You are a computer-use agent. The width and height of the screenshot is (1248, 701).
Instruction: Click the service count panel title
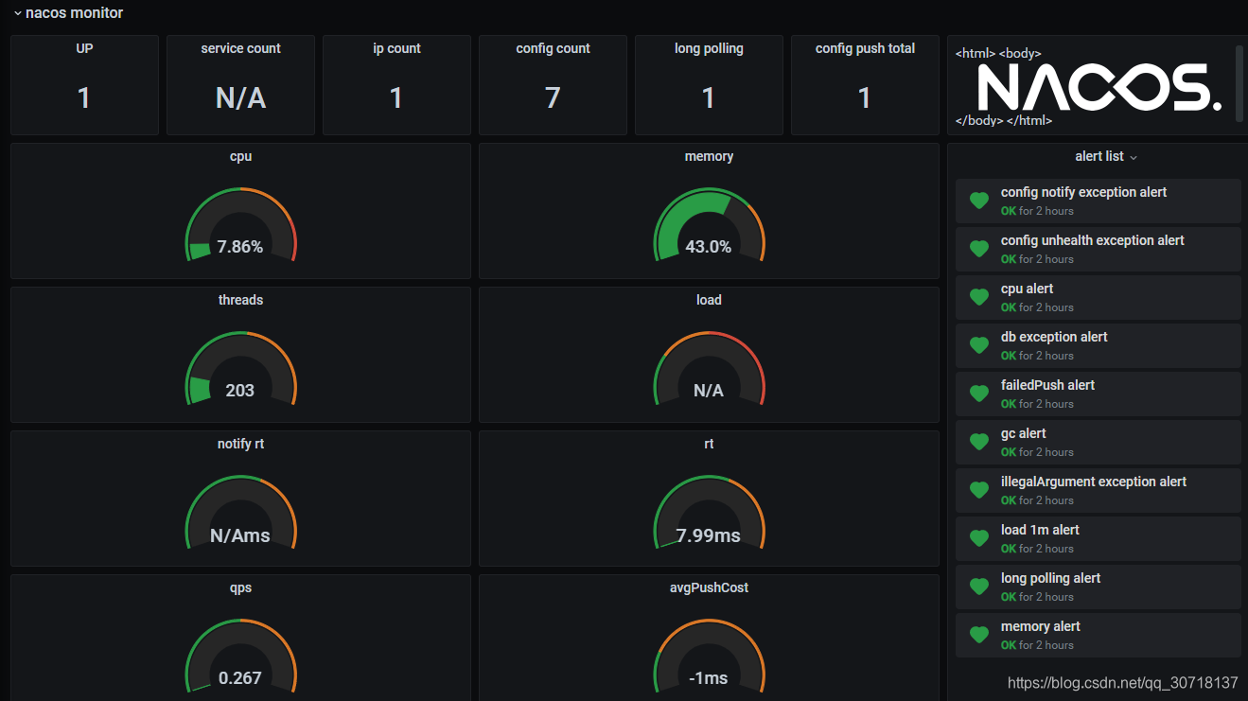pos(240,48)
